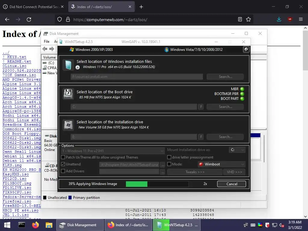Browse unattend file with ellipsis button
This screenshot has height=231, width=308.
click(163, 165)
